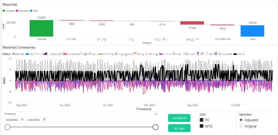The image size is (278, 135).
Task: Click Sep 2022 on the timeseries axis
Action: 21,105
